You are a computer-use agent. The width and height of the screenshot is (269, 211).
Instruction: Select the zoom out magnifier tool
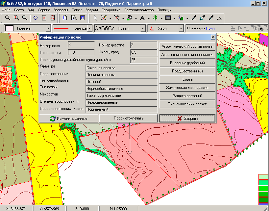pos(25,18)
